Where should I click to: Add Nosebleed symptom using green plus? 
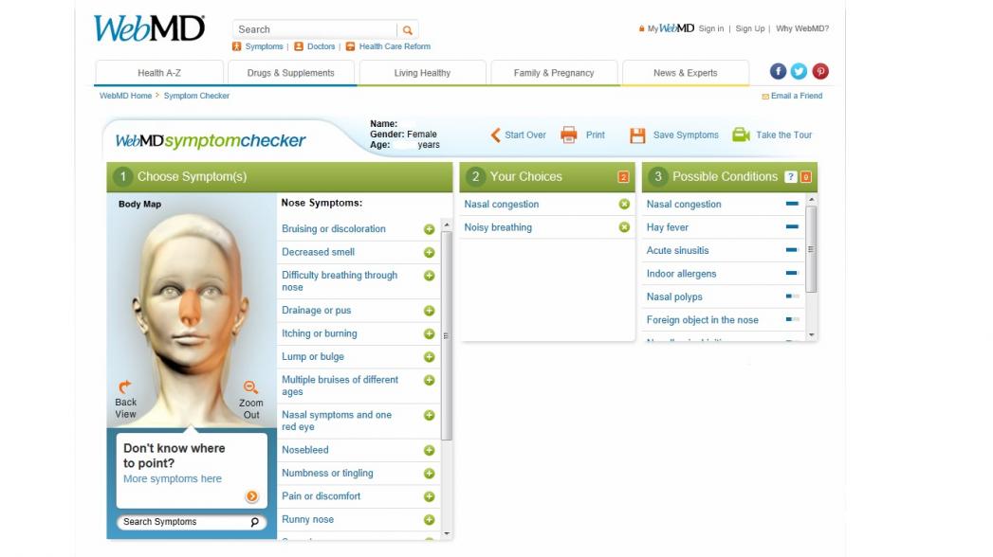429,450
